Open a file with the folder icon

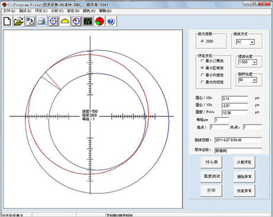(x=19, y=21)
